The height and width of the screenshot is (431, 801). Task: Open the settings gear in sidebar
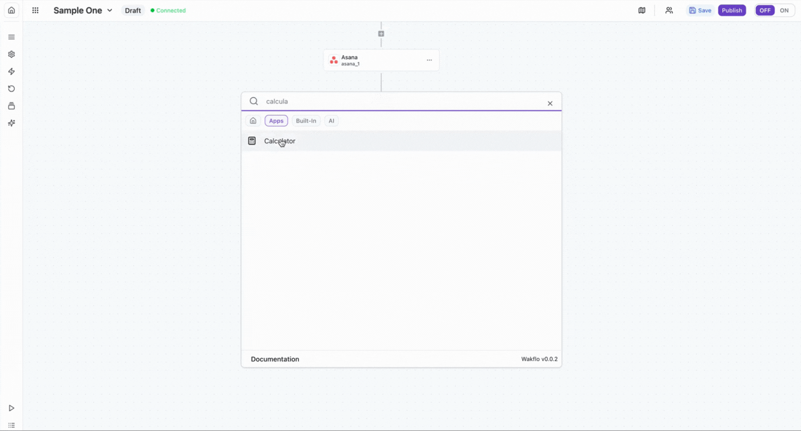pos(11,54)
